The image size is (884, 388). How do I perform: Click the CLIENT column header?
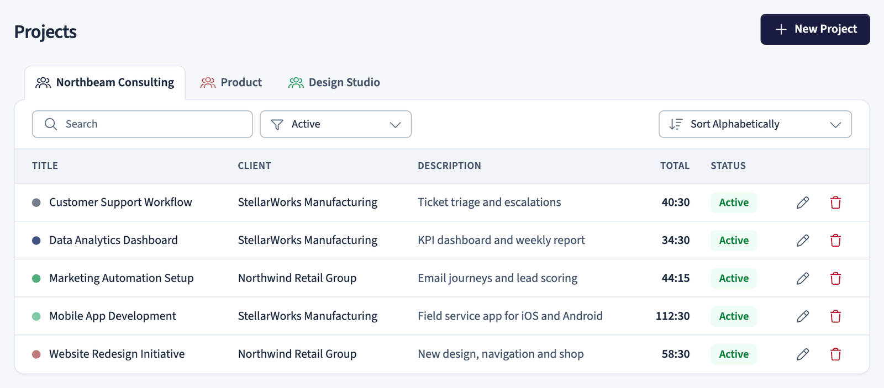pos(255,166)
